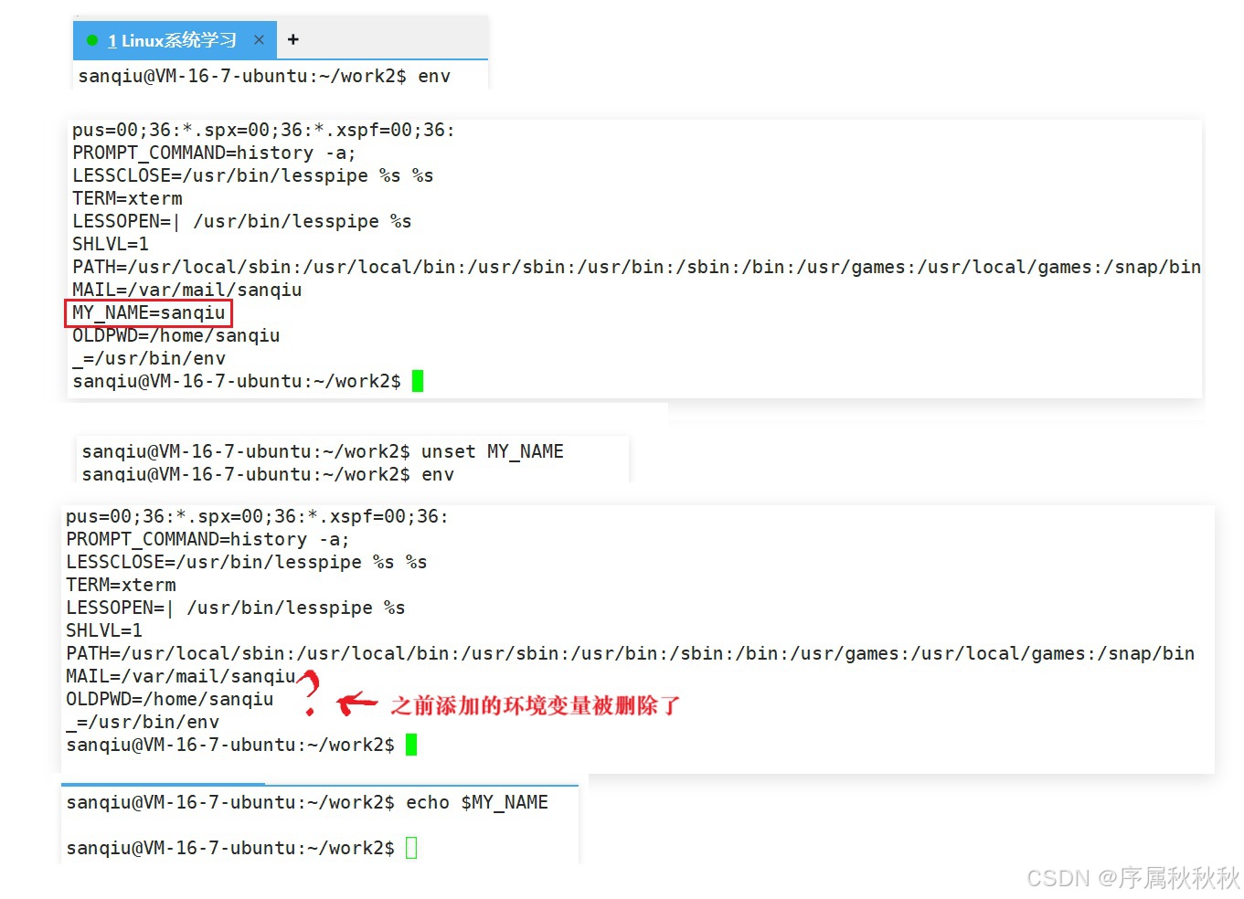Click pus=00;36 line in first env output
The height and width of the screenshot is (899, 1244).
264,130
